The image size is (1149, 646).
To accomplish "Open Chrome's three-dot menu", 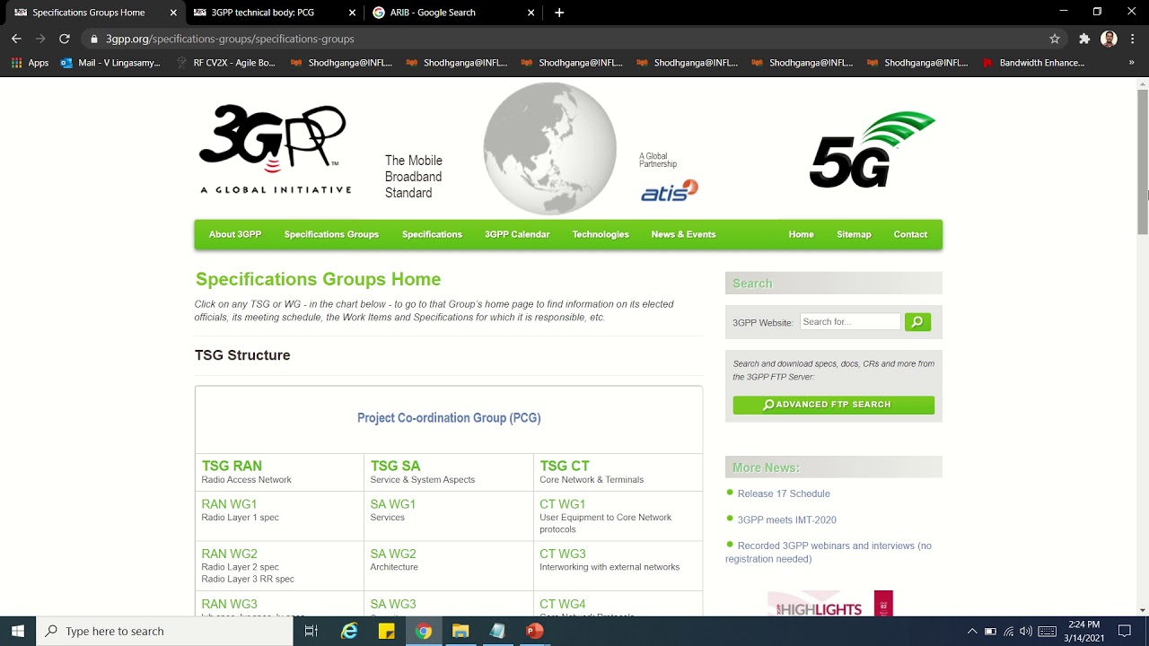I will pos(1133,39).
